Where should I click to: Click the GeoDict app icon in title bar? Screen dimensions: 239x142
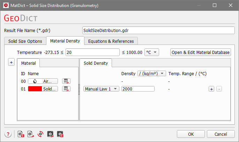click(x=6, y=5)
